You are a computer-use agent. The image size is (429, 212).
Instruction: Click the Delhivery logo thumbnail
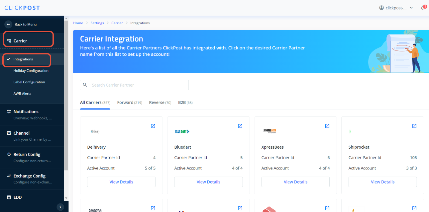(95, 131)
